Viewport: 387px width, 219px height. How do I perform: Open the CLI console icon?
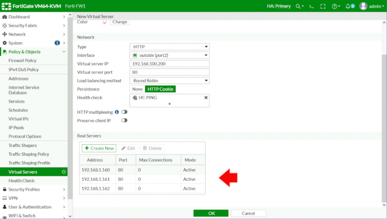tap(311, 7)
